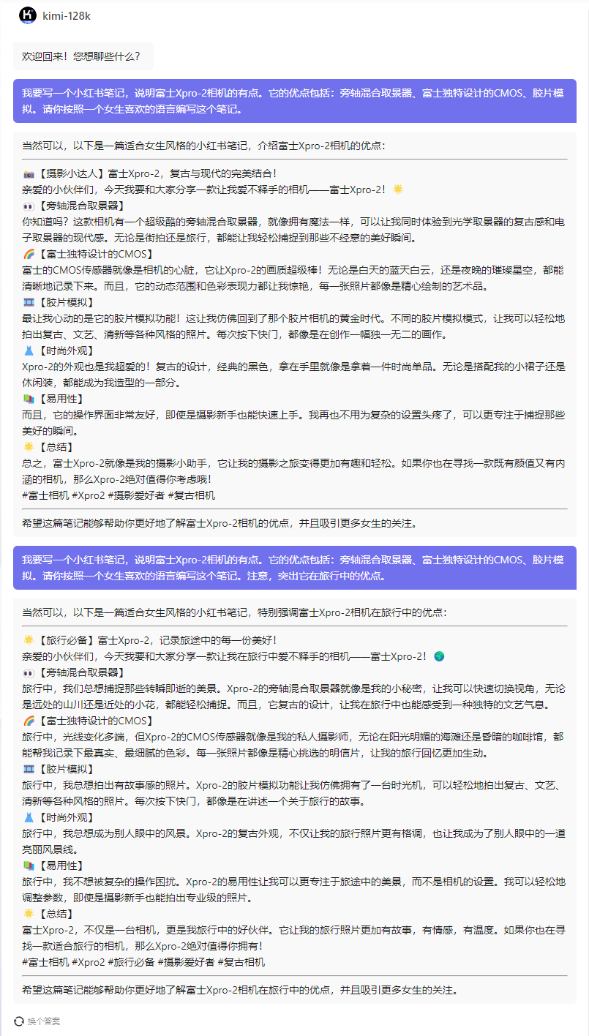Click the 换个答案 text button
This screenshot has height=1036, width=589.
[x=44, y=1021]
